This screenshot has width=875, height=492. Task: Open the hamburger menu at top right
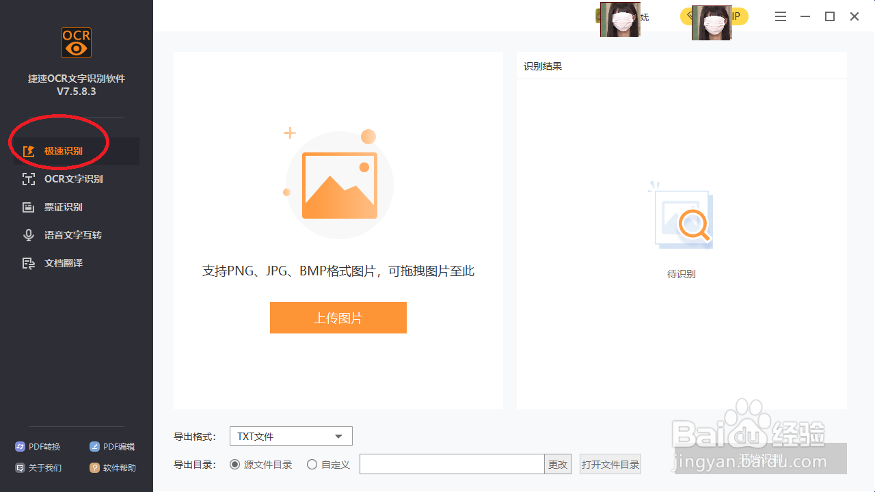point(780,16)
